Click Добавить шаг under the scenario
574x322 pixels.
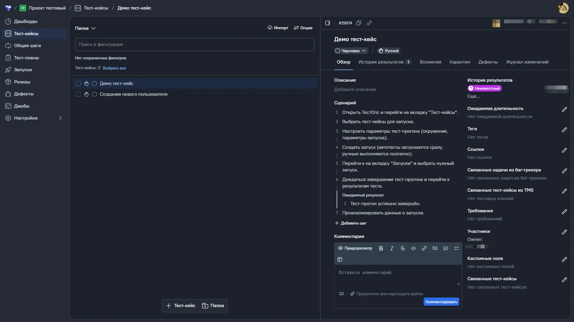click(x=351, y=223)
